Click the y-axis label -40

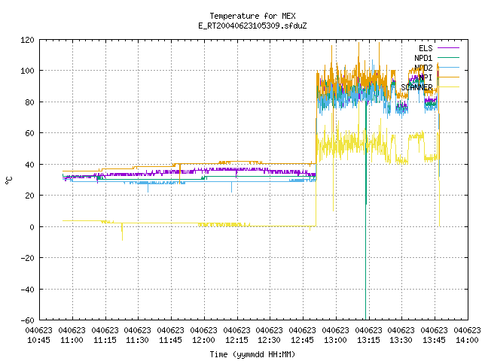(27, 290)
